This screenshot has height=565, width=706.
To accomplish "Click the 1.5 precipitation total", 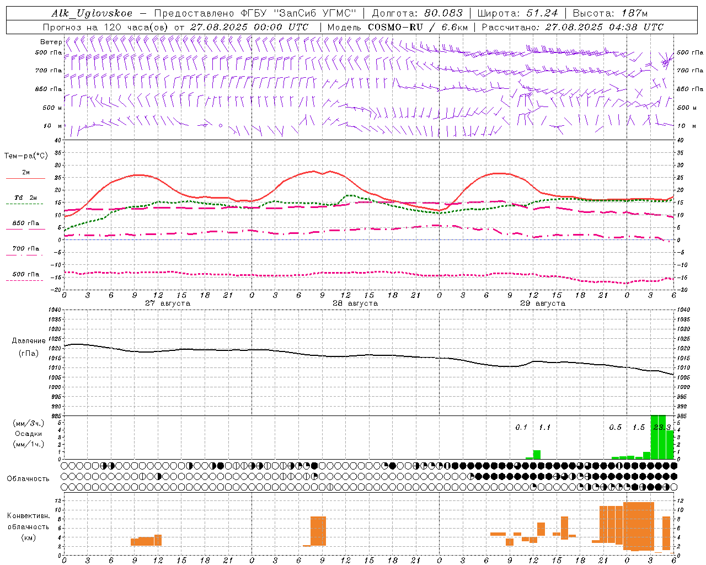I will coord(639,427).
